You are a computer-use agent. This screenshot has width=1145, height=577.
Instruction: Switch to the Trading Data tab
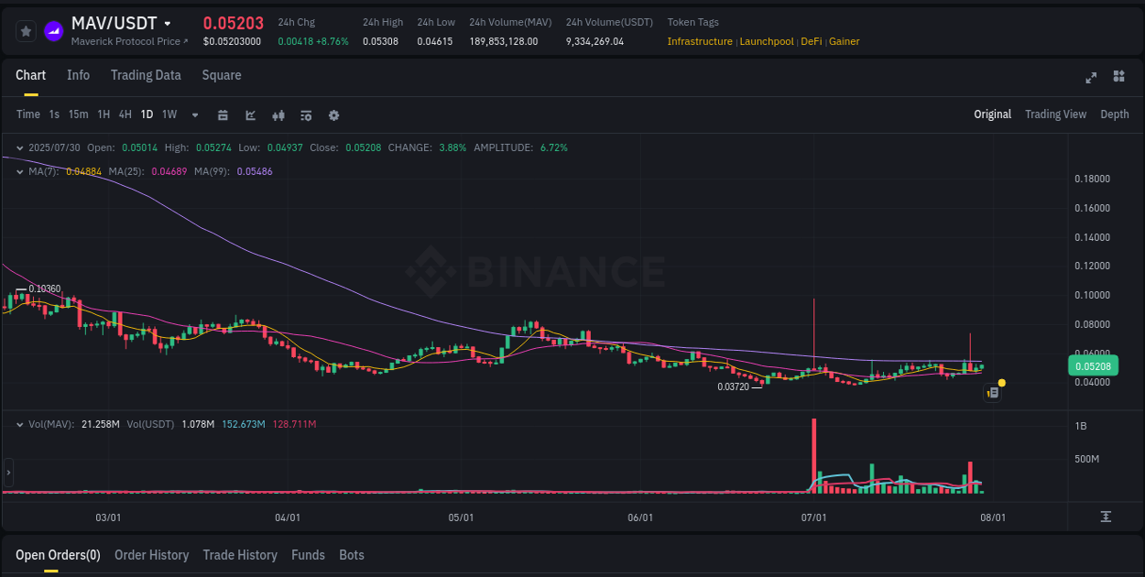pos(146,75)
